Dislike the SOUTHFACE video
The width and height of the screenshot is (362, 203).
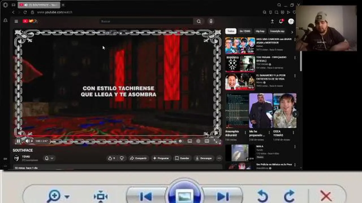click(122, 158)
